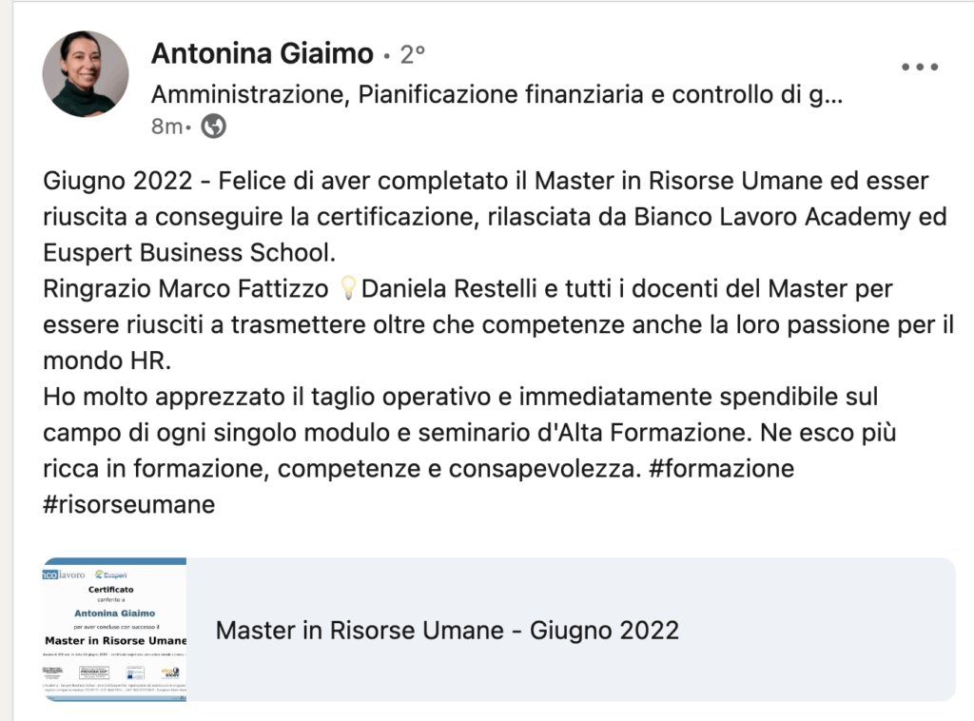Open author name Antonina Giaimo's profile
Screen dimensions: 974x721
point(262,54)
